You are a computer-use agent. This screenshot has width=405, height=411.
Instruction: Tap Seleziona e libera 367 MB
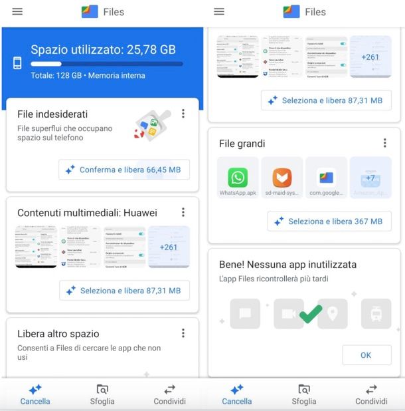coord(329,221)
